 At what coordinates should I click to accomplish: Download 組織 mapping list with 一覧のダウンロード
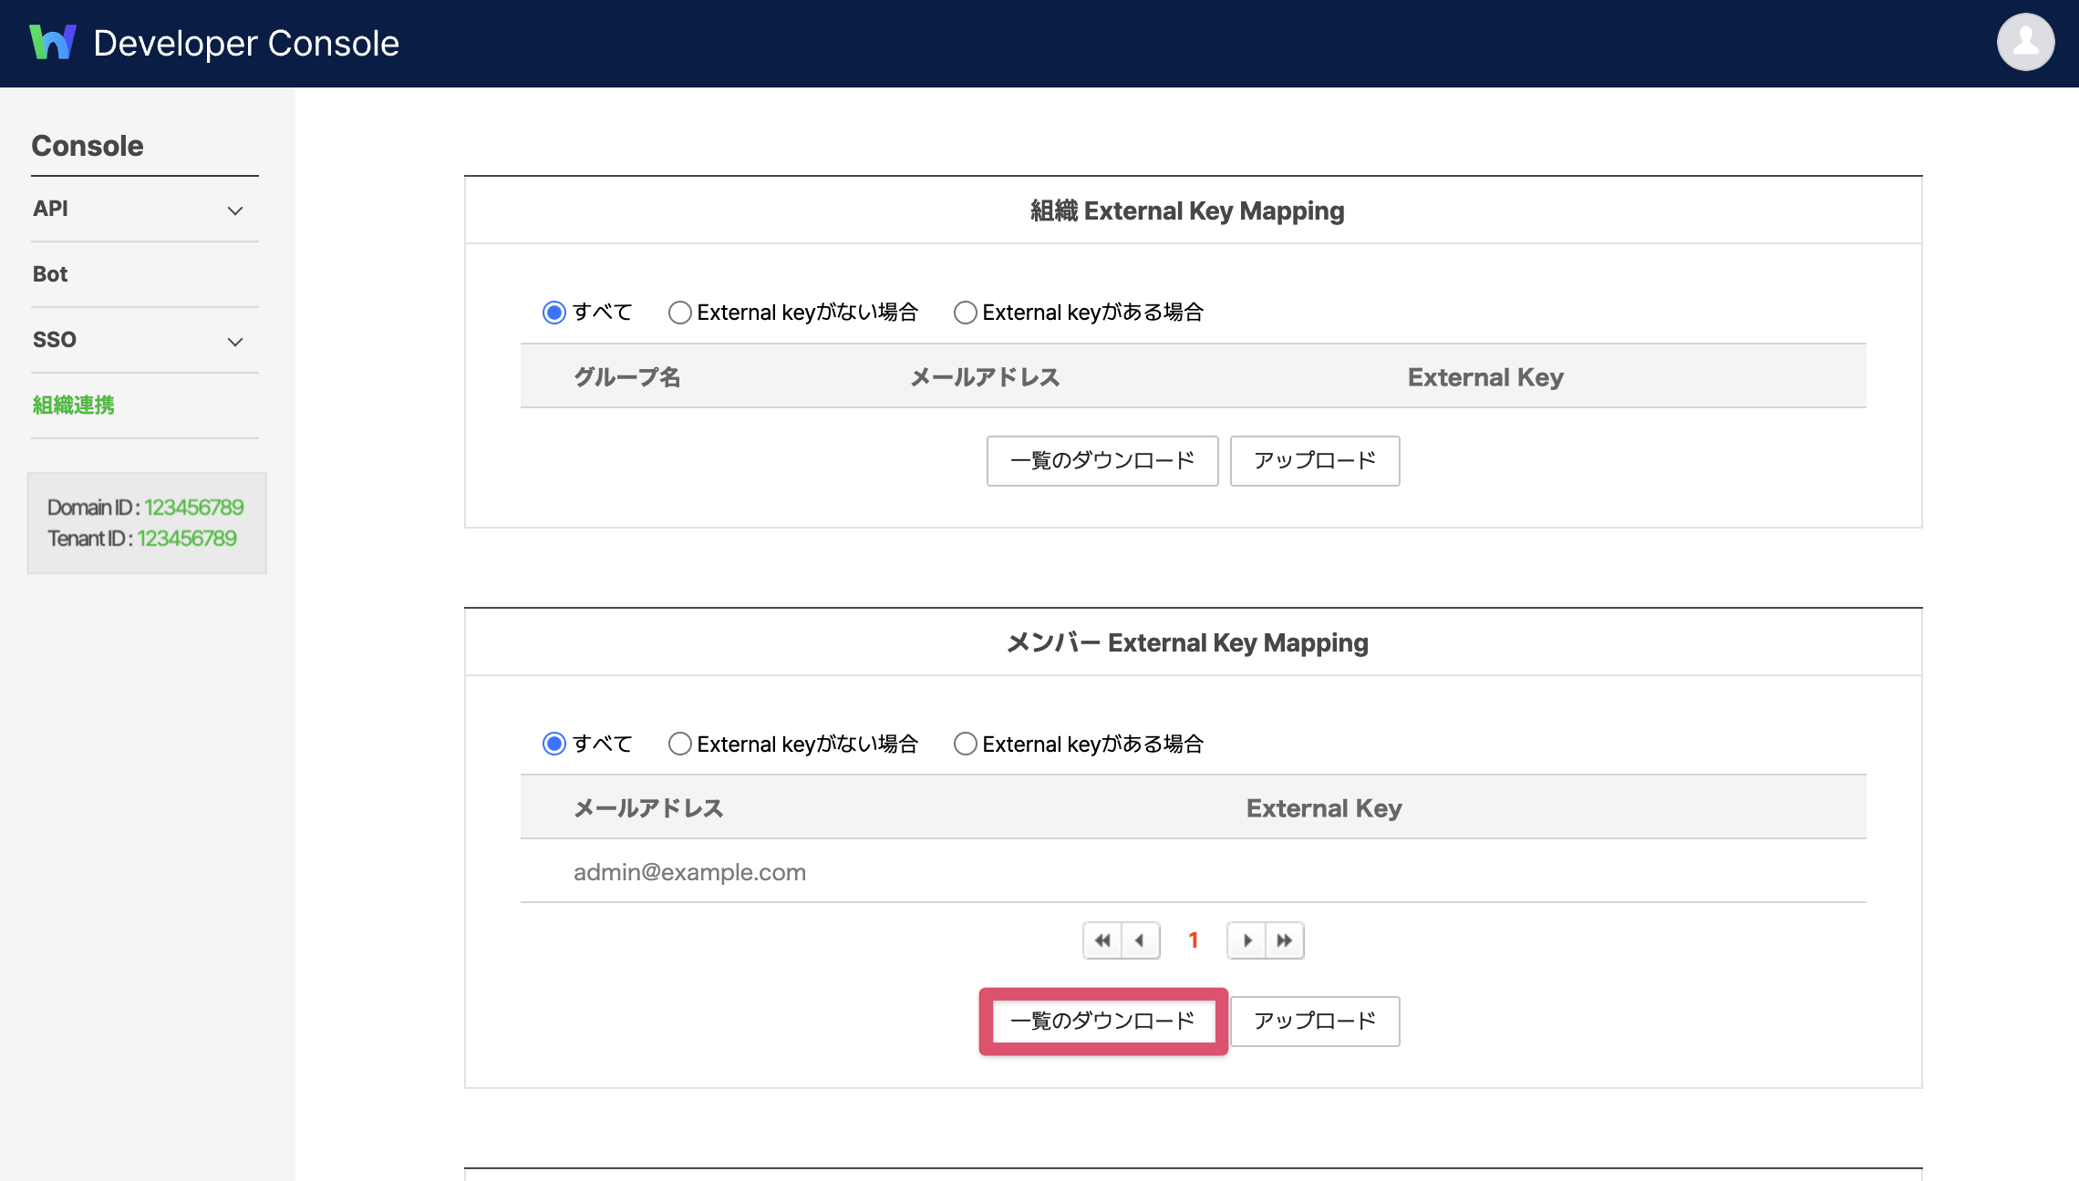coord(1102,461)
